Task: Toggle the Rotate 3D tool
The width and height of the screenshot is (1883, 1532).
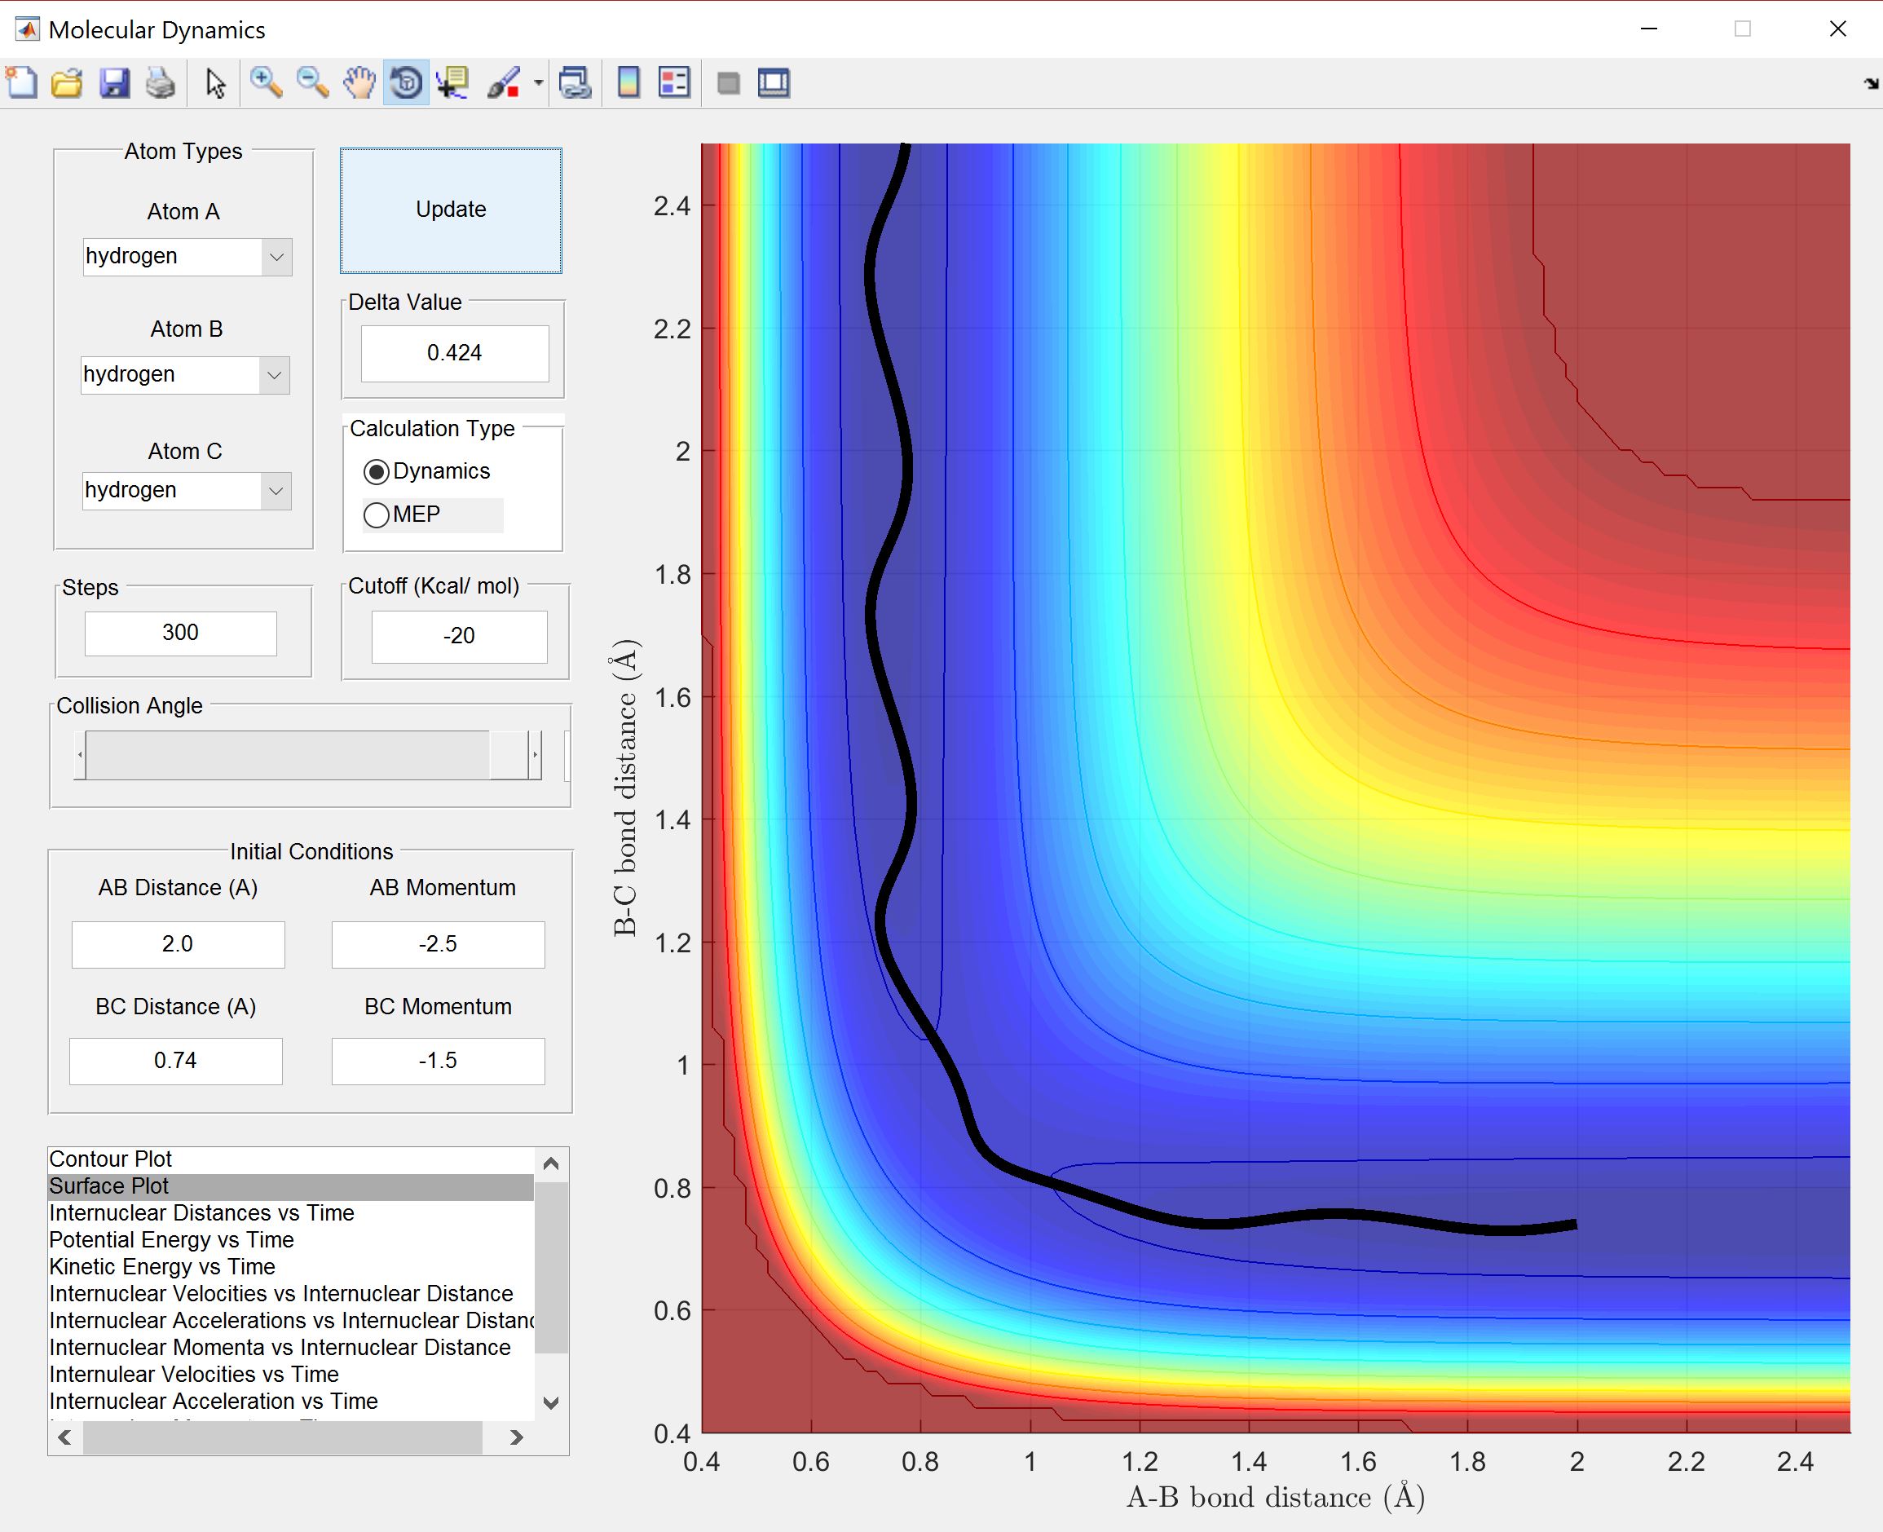Action: tap(406, 83)
